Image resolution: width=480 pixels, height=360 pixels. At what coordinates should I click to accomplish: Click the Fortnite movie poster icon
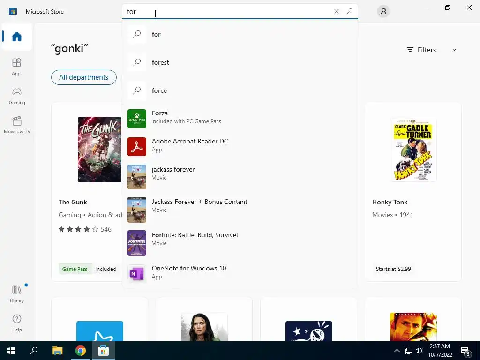pos(137,243)
